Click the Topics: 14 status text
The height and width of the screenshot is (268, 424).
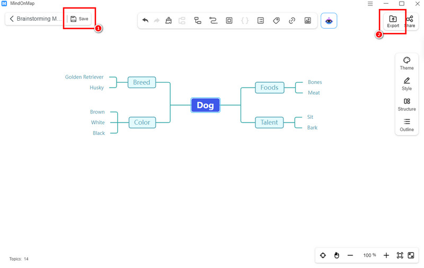pos(19,259)
